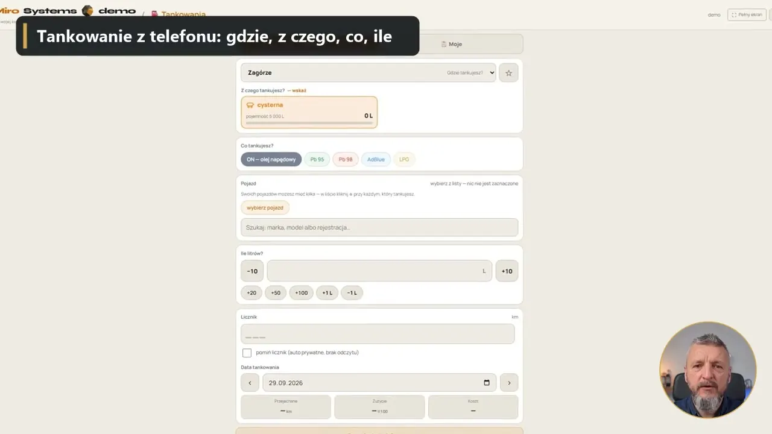Switch to the Moje tab

pos(451,44)
